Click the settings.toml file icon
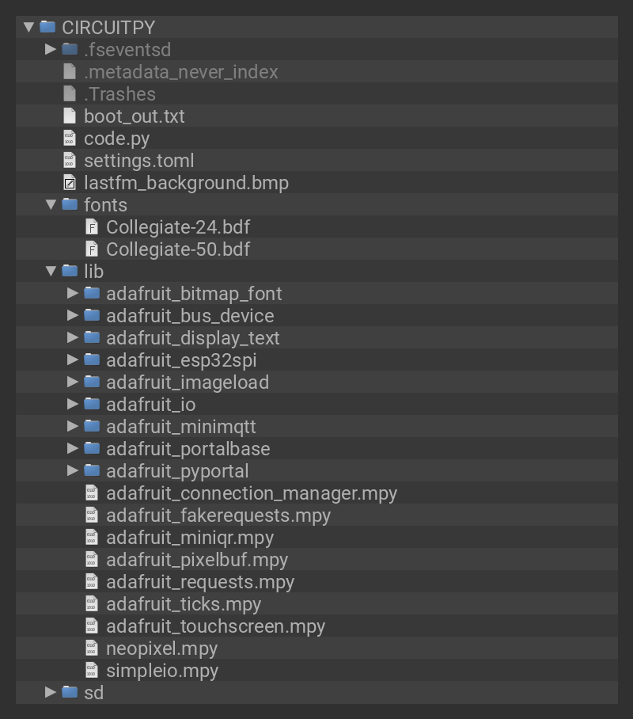 click(70, 161)
